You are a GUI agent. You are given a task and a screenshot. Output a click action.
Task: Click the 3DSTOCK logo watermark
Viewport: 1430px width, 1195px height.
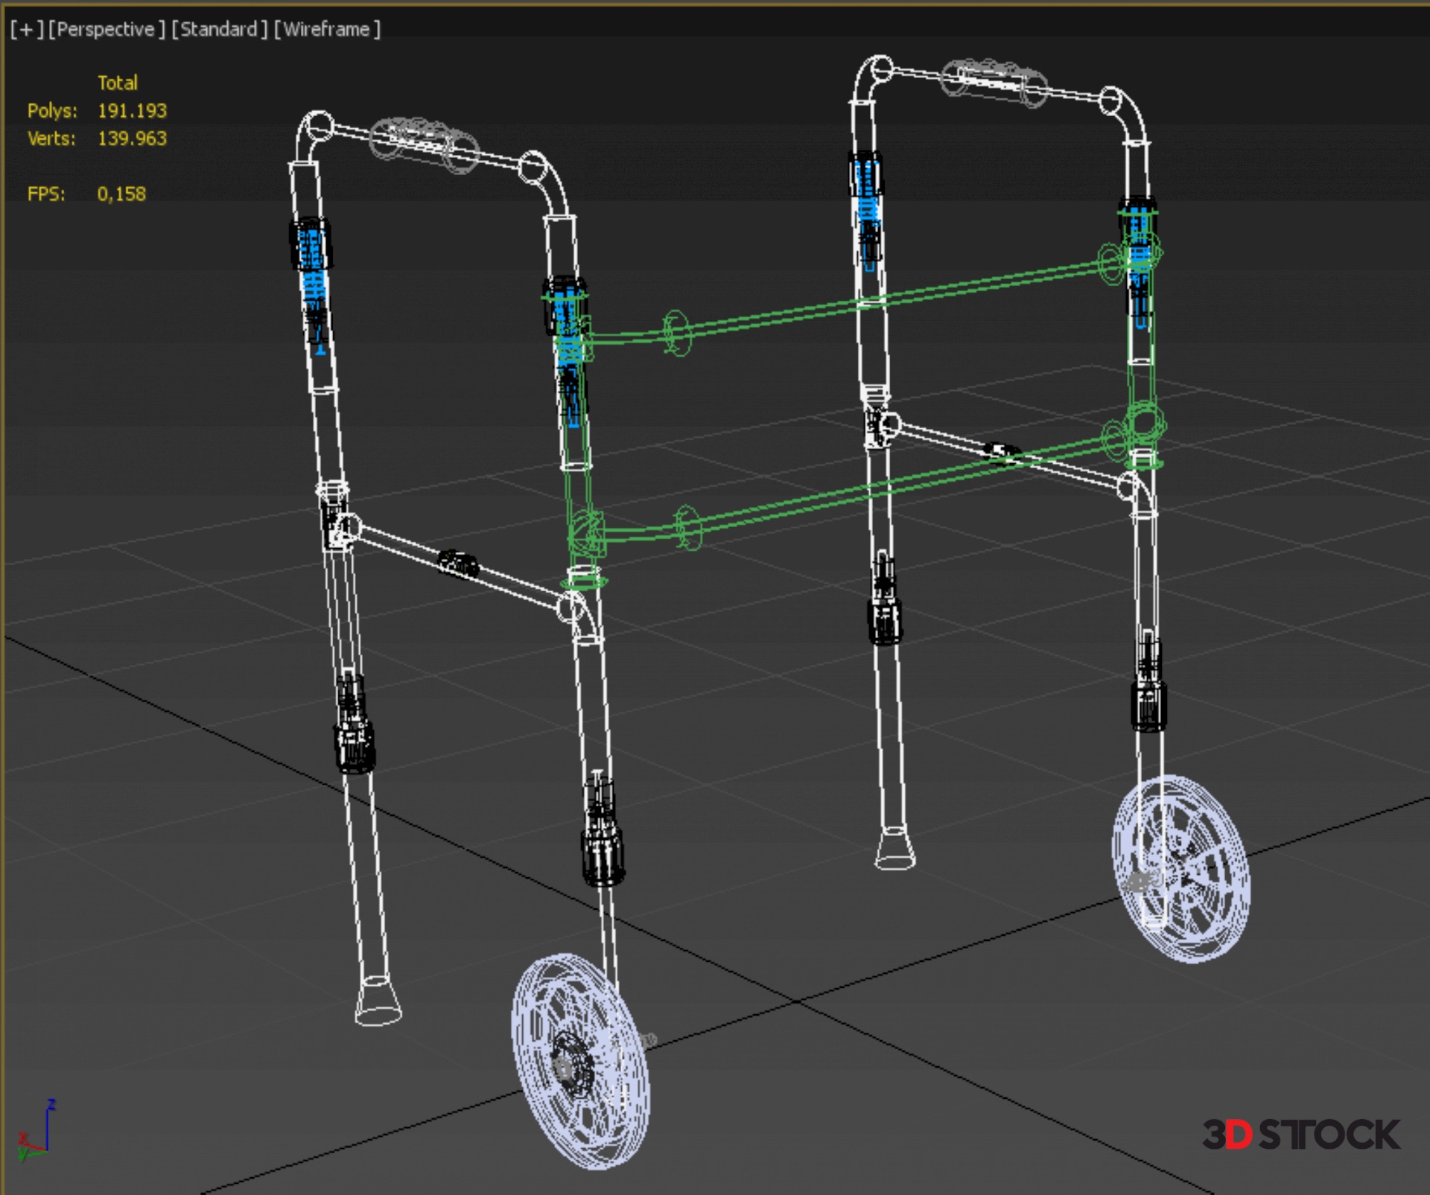(x=1300, y=1135)
